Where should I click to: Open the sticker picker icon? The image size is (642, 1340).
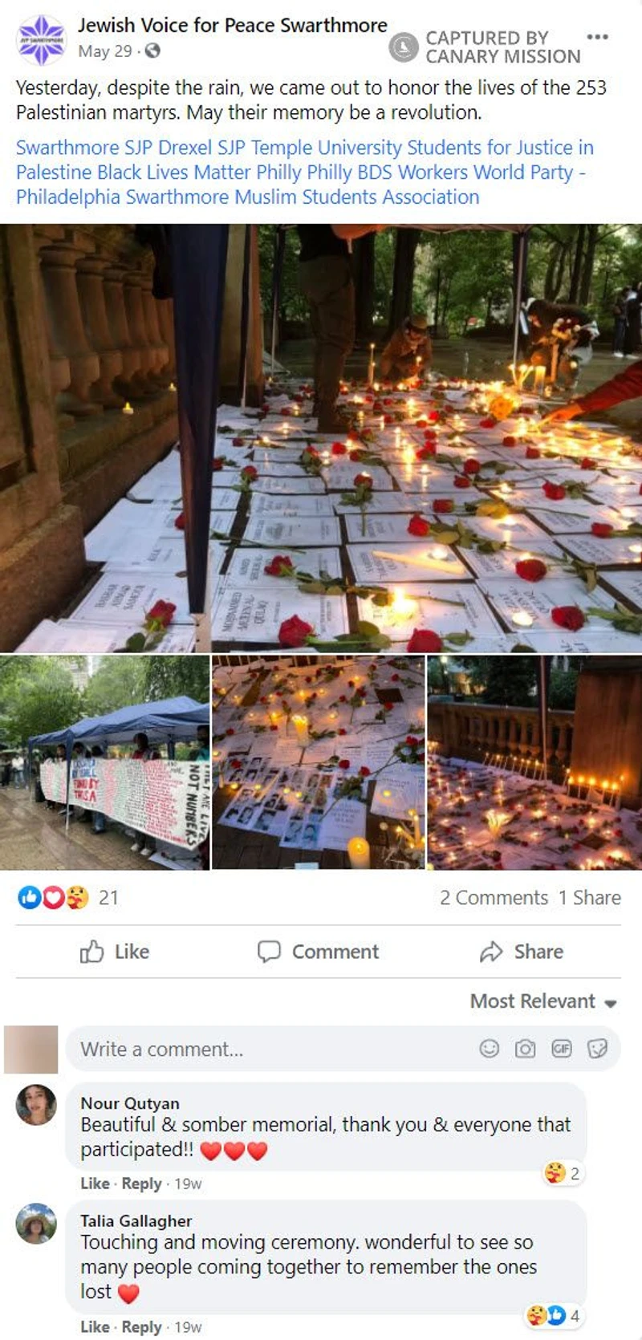point(597,1049)
